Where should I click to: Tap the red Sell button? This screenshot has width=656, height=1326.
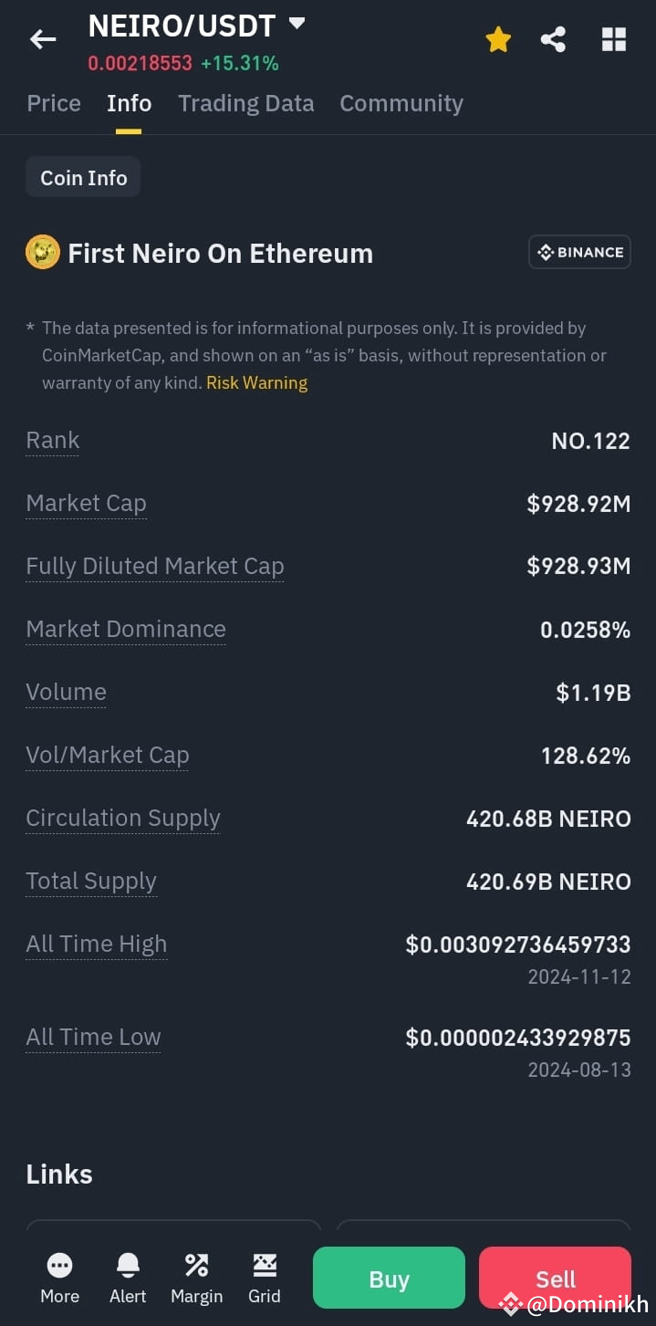click(x=555, y=1279)
